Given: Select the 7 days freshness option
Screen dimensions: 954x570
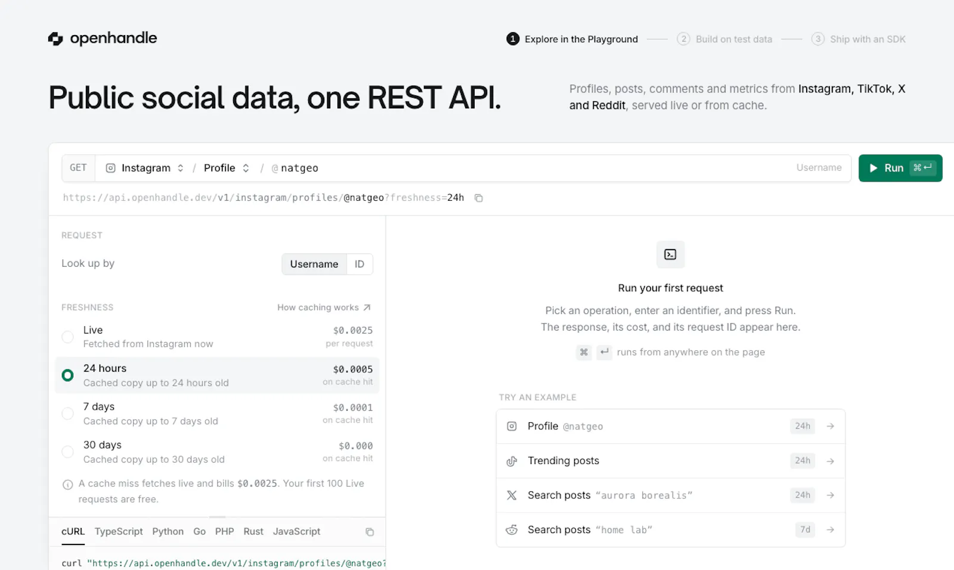Looking at the screenshot, I should click(x=217, y=413).
